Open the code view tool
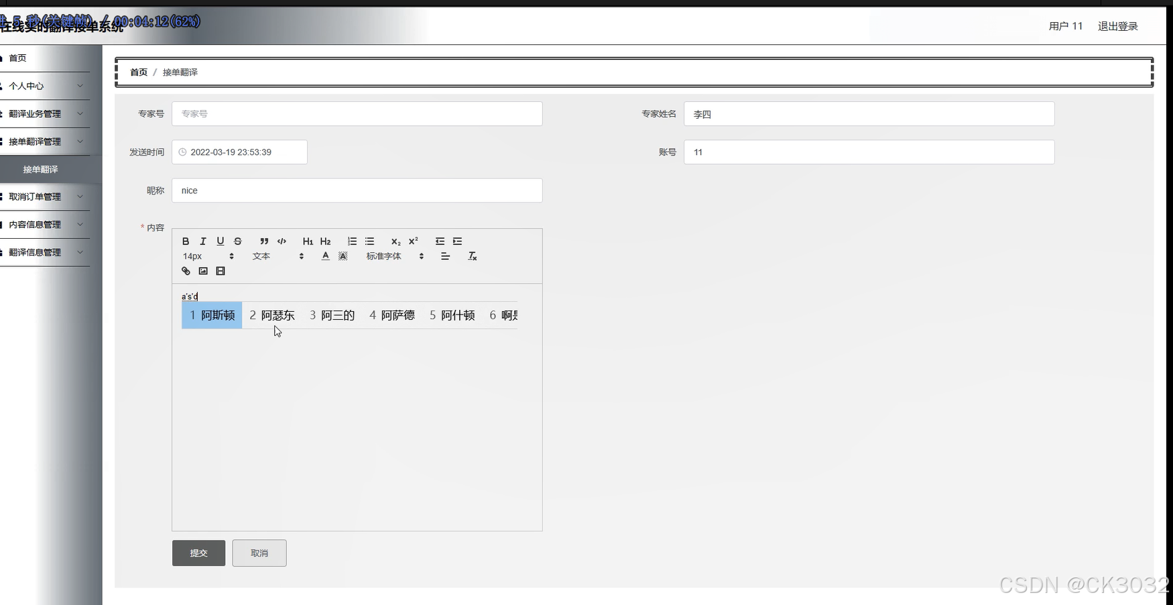The width and height of the screenshot is (1173, 605). (x=282, y=241)
